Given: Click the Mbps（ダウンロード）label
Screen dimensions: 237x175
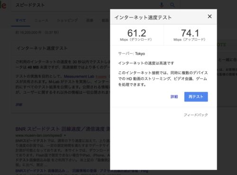Looking at the screenshot, I should [136, 39].
